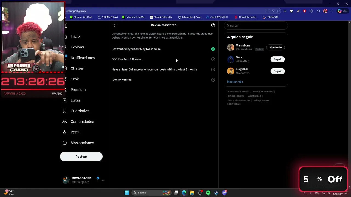351x197 pixels.
Task: Click the Postear button
Action: (x=81, y=157)
